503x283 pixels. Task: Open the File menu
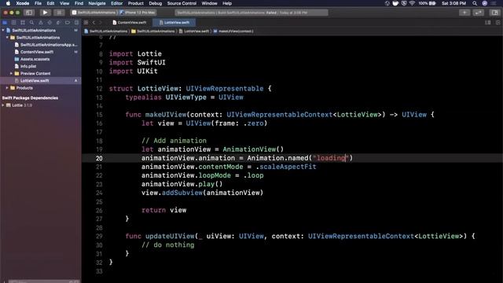click(x=38, y=3)
